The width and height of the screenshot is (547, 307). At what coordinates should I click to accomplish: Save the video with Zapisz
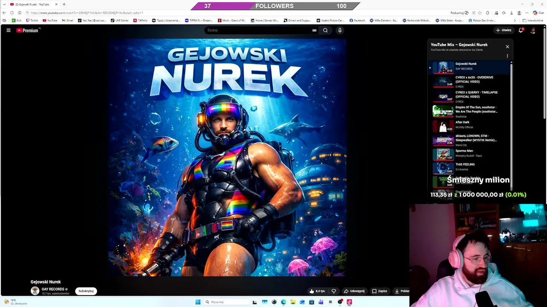click(x=379, y=291)
